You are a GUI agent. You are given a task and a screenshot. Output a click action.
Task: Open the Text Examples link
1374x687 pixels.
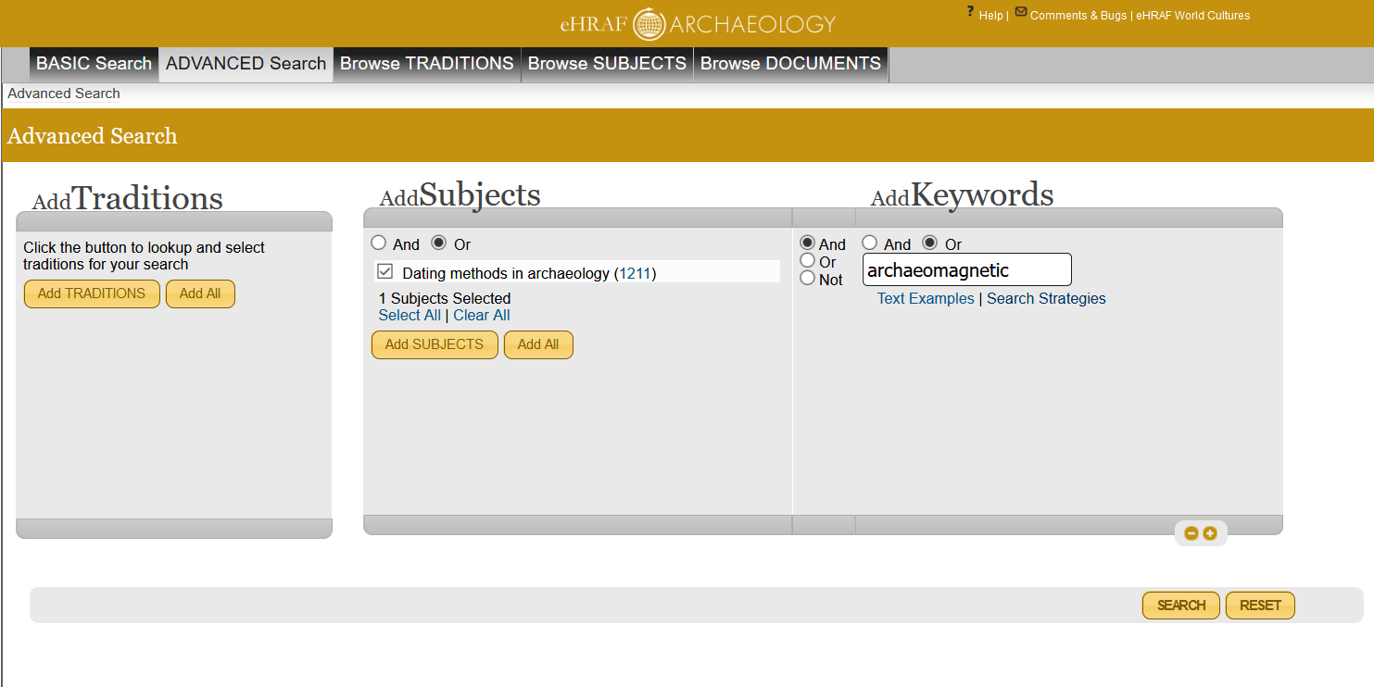(x=926, y=298)
